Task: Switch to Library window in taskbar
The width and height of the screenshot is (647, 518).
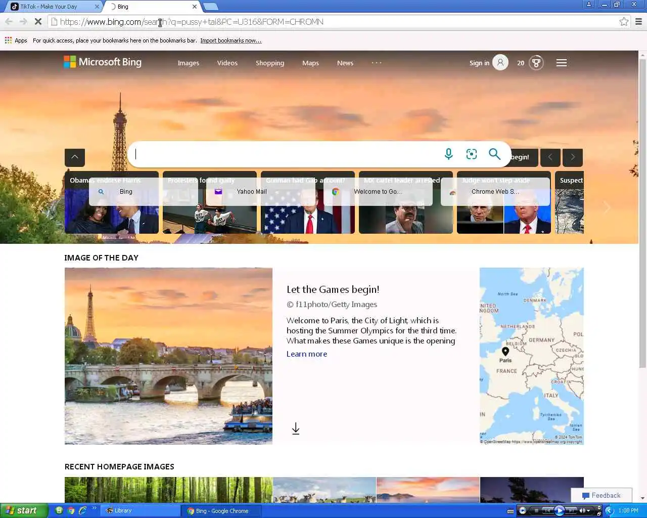Action: [141, 511]
